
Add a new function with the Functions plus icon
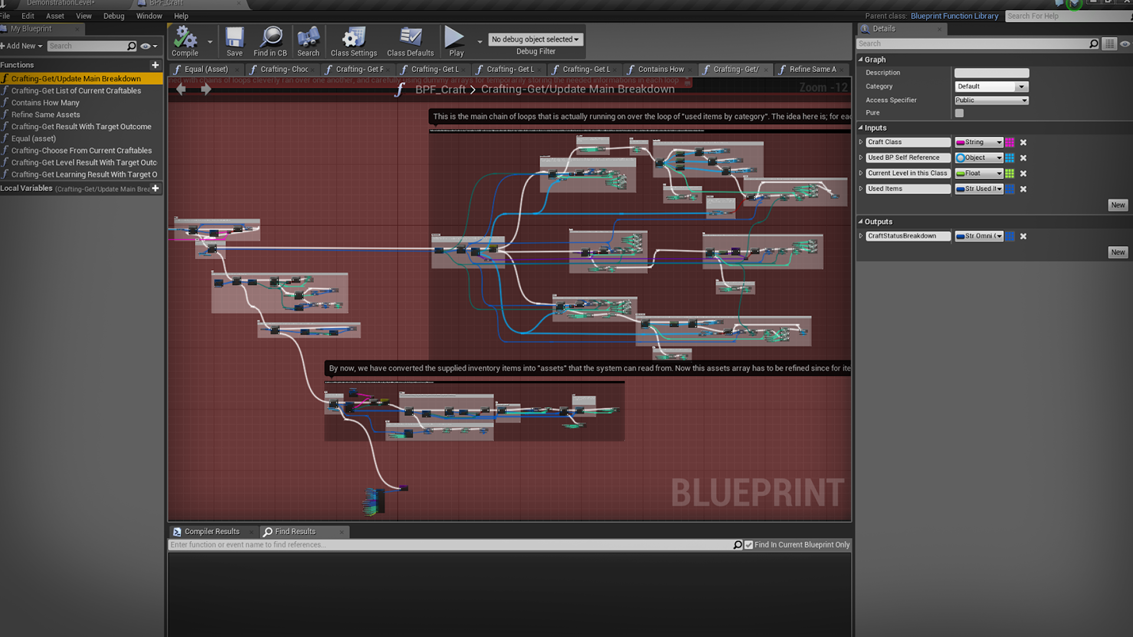point(155,65)
